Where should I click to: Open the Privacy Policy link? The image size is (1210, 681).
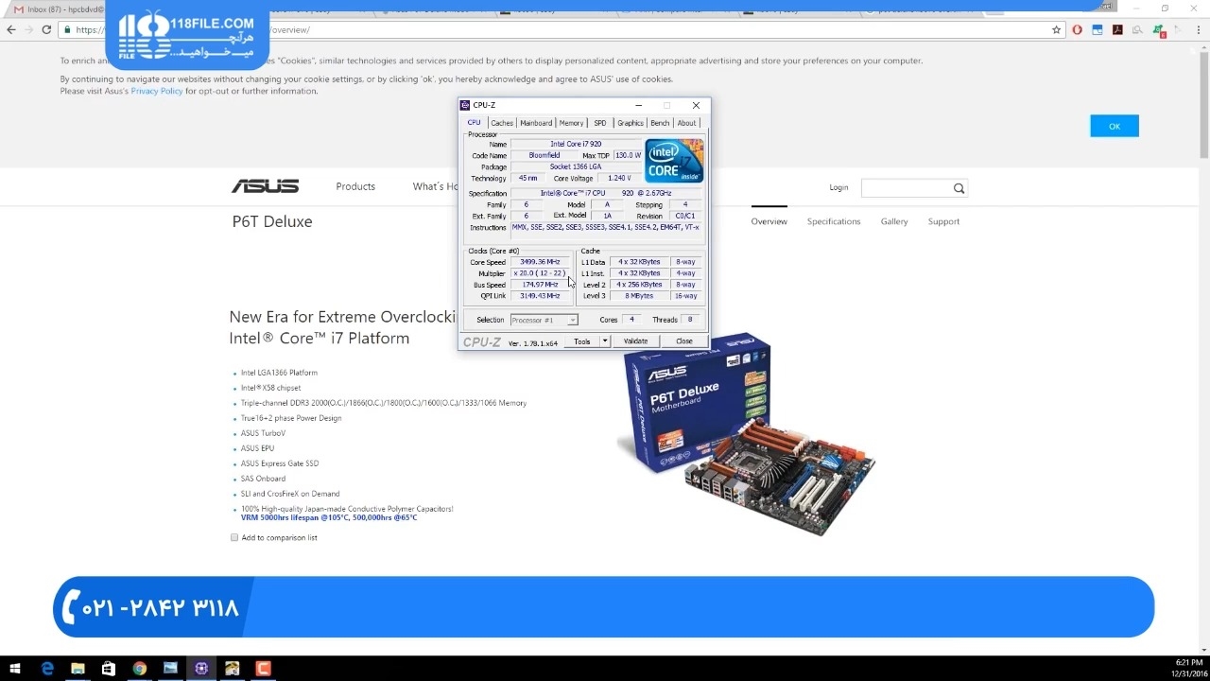(157, 92)
